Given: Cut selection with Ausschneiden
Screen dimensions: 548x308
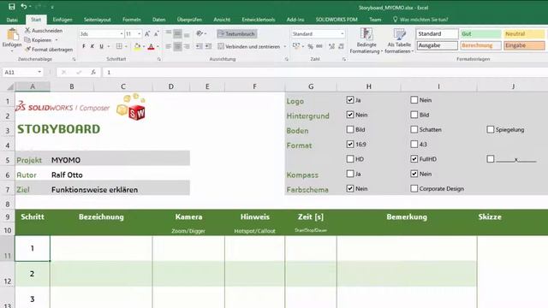Looking at the screenshot, I should coord(44,31).
